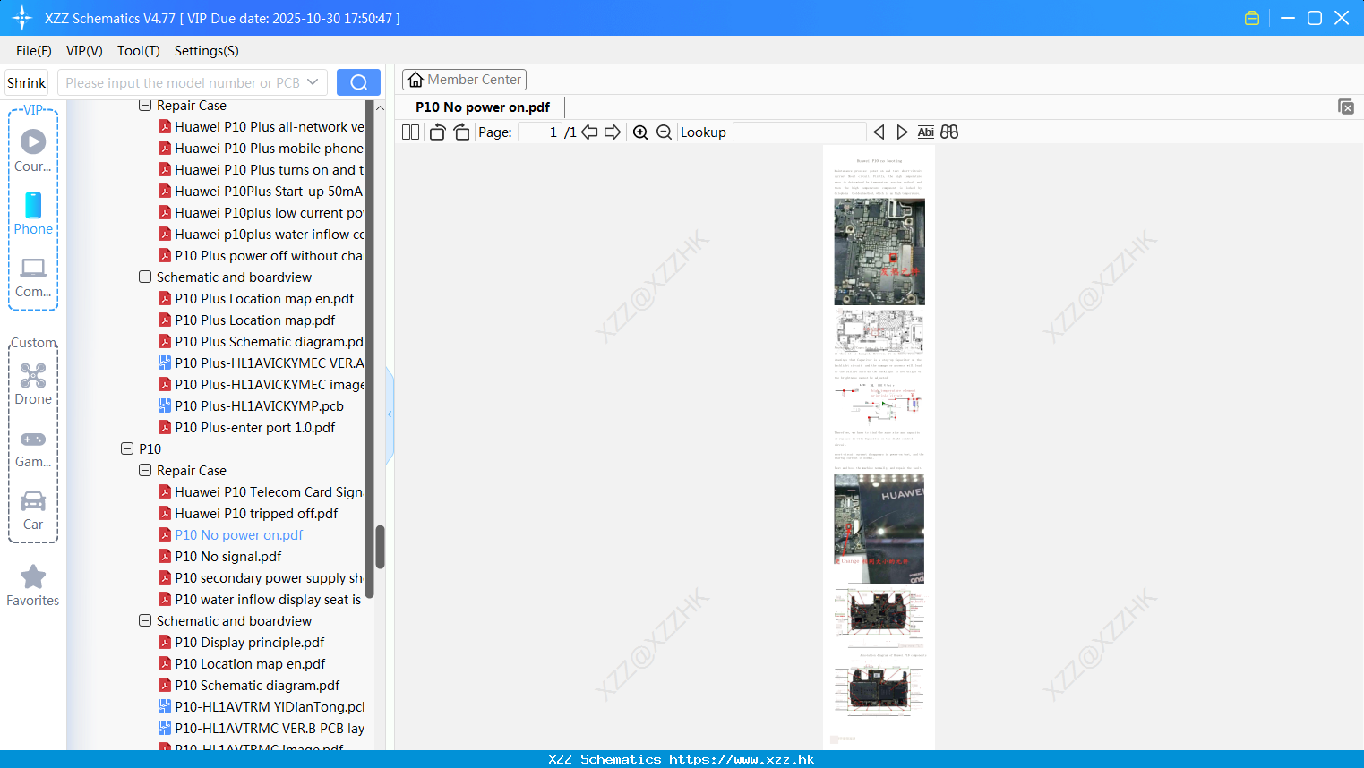Select the P10 No power on.pdf tab

coord(483,107)
